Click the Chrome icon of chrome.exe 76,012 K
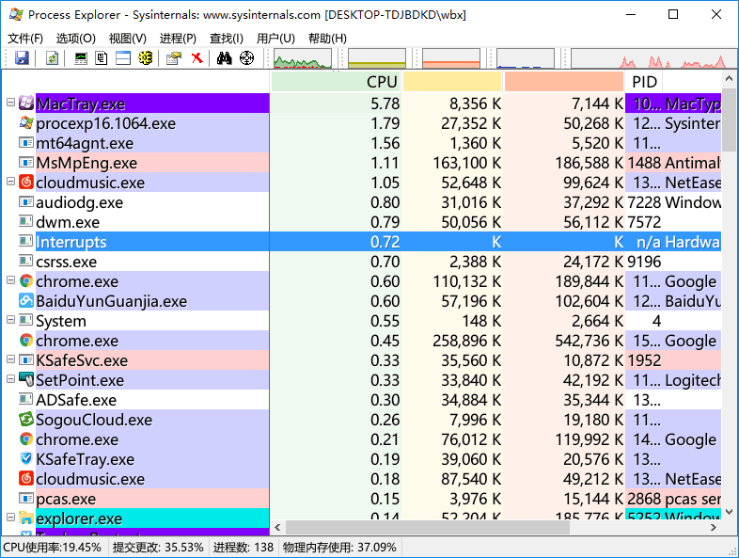 coord(26,439)
